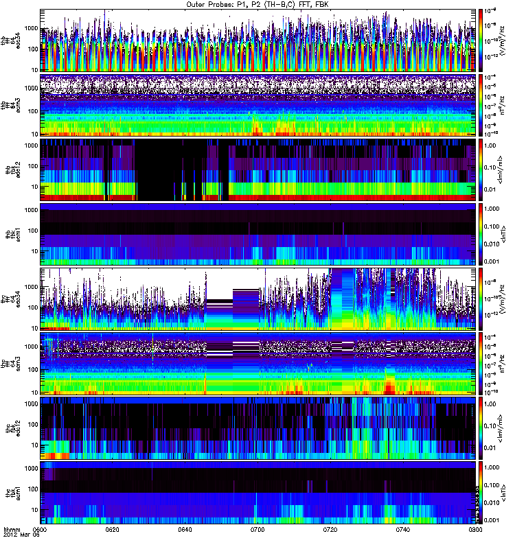Click the color bar beside thc edc12 panel
515x549 pixels.
[481, 428]
